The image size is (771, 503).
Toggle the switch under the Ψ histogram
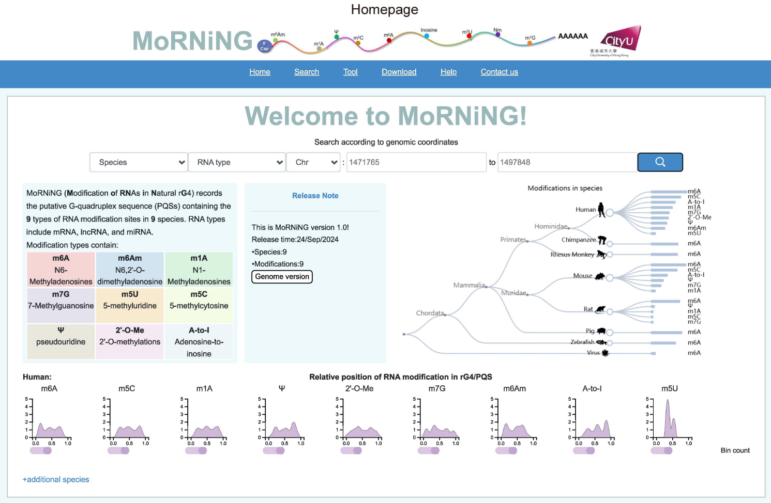point(273,450)
